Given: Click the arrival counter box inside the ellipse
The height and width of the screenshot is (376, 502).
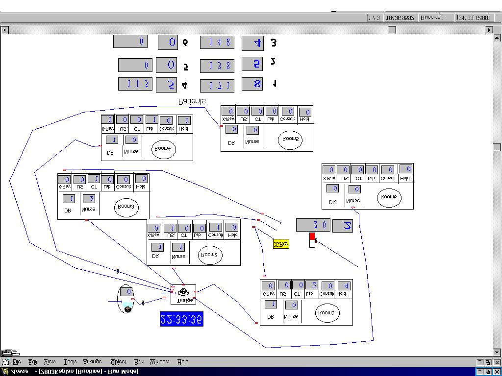Looking at the screenshot, I should (x=126, y=292).
